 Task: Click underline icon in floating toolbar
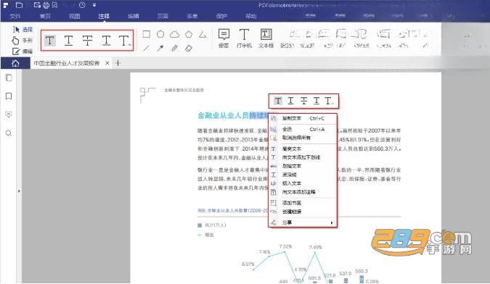pos(290,101)
